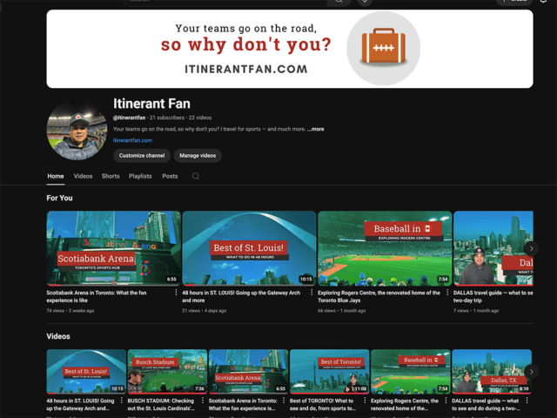The width and height of the screenshot is (557, 418).
Task: Search within the channel using magnifier icon
Action: [196, 176]
